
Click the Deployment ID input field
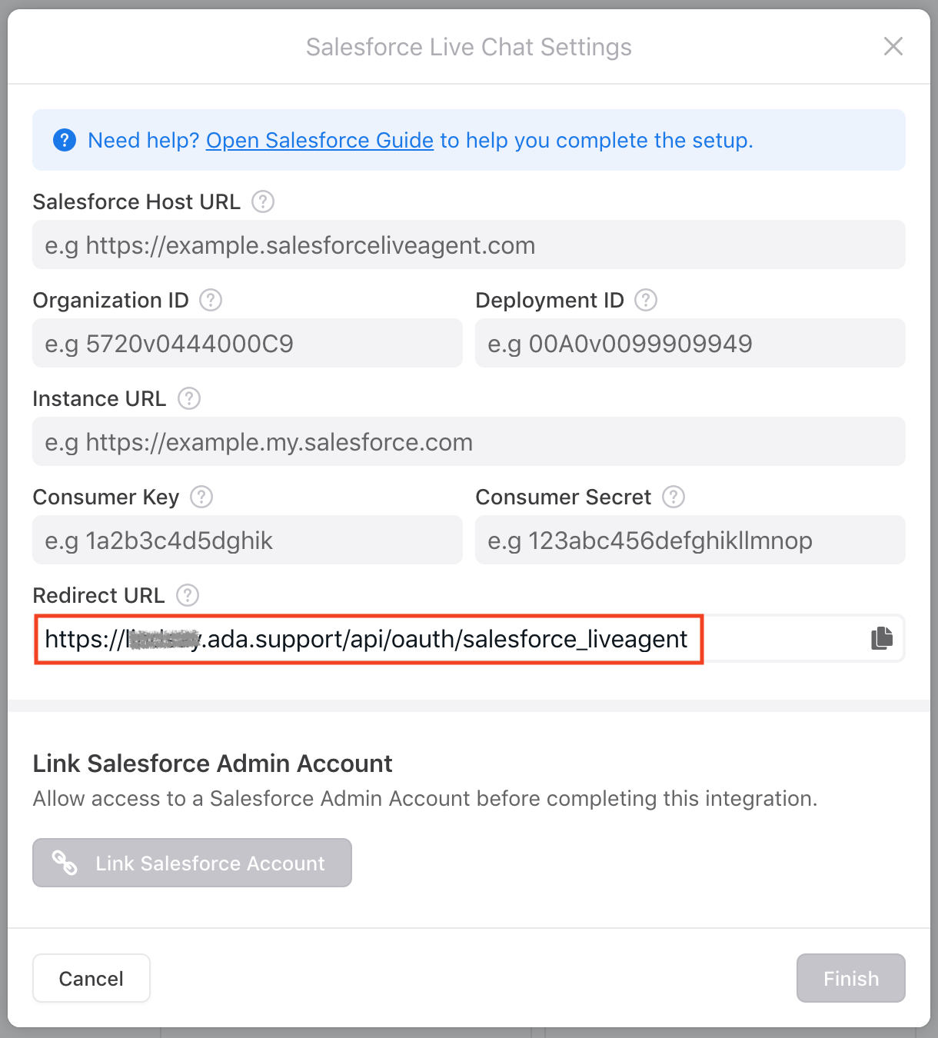690,343
